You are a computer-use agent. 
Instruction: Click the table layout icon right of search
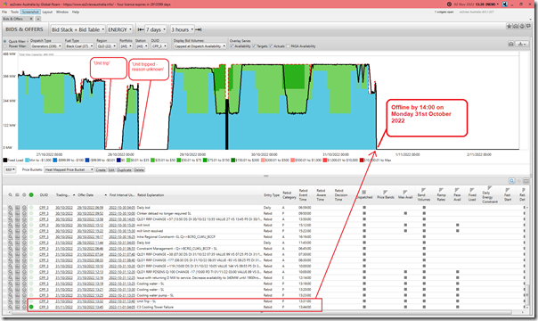pyautogui.click(x=526, y=181)
